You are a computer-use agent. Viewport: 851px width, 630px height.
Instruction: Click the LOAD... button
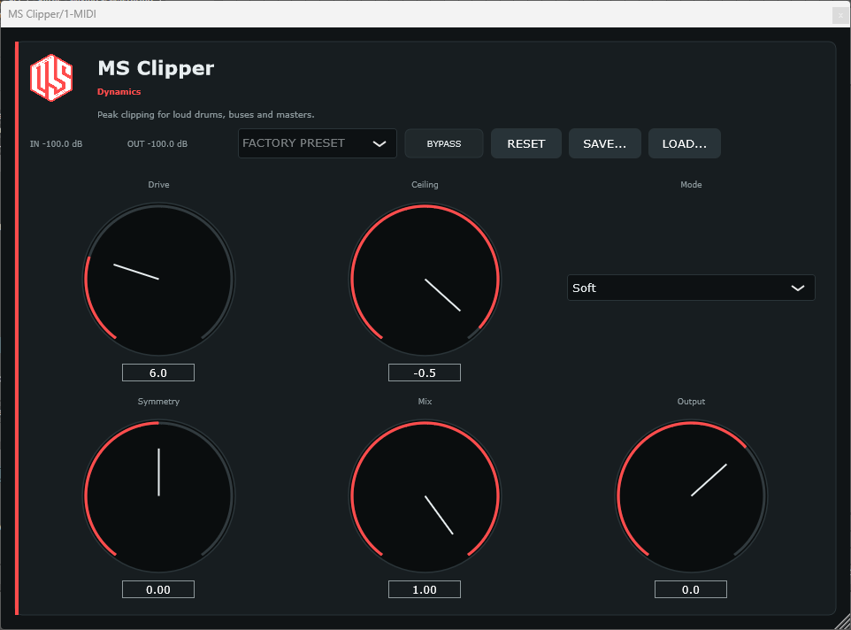point(685,144)
